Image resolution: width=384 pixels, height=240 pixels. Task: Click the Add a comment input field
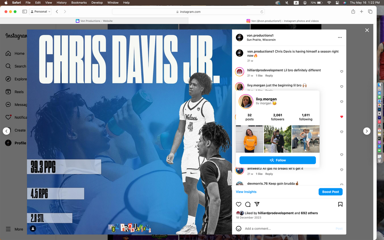click(x=286, y=229)
